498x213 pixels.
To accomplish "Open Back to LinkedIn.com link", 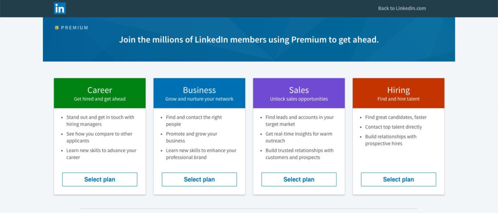I will (402, 9).
